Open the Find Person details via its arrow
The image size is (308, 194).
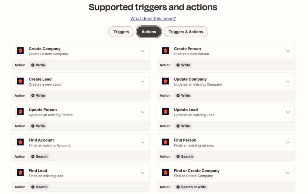pos(288,142)
